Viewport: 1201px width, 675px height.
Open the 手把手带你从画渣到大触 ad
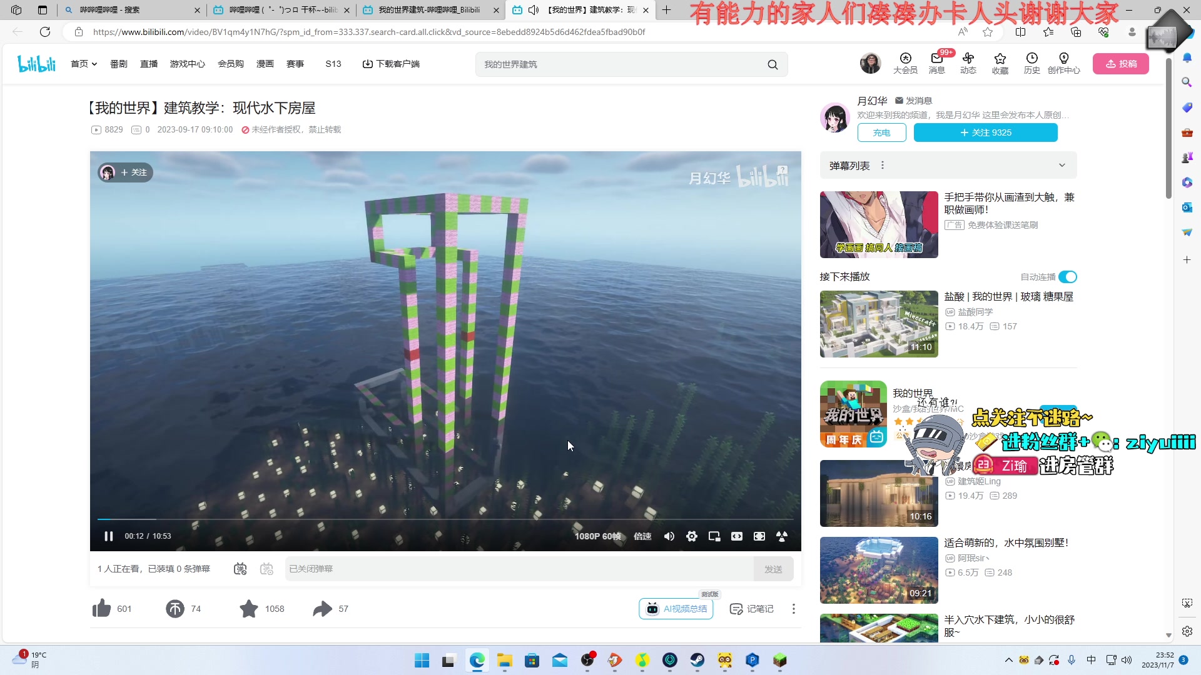pyautogui.click(x=879, y=224)
